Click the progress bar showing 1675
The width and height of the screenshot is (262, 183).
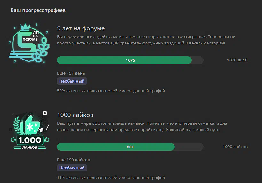click(130, 60)
